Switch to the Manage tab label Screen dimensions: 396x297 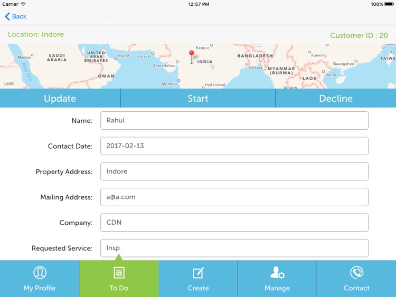(x=277, y=288)
